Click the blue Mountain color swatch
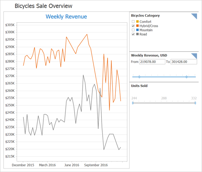Screen dimensions: 202x172 click(137, 30)
